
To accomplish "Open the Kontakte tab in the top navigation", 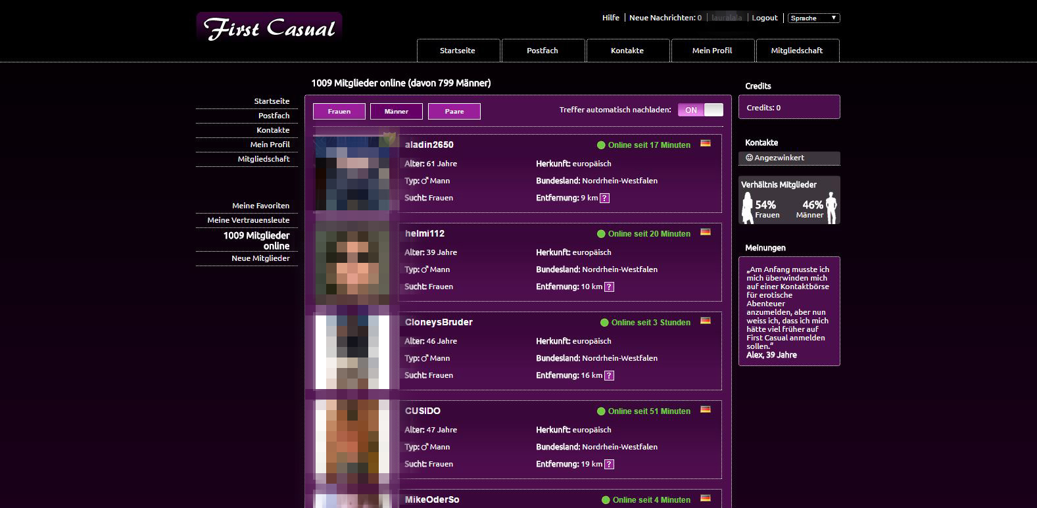I will (x=627, y=51).
